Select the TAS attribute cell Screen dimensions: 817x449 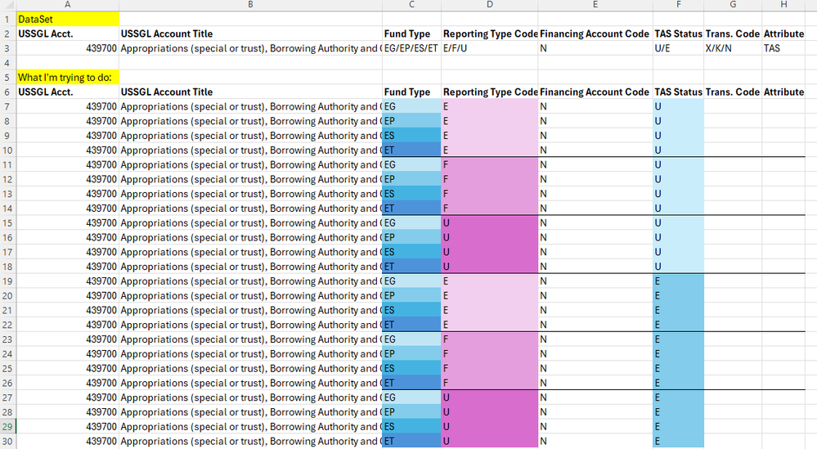783,48
